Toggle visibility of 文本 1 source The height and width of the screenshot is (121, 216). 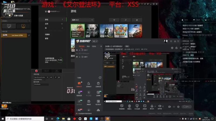click(77, 50)
